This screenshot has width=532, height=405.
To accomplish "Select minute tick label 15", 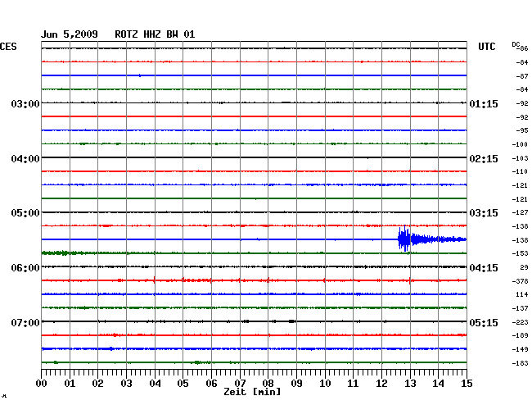I will [x=467, y=383].
